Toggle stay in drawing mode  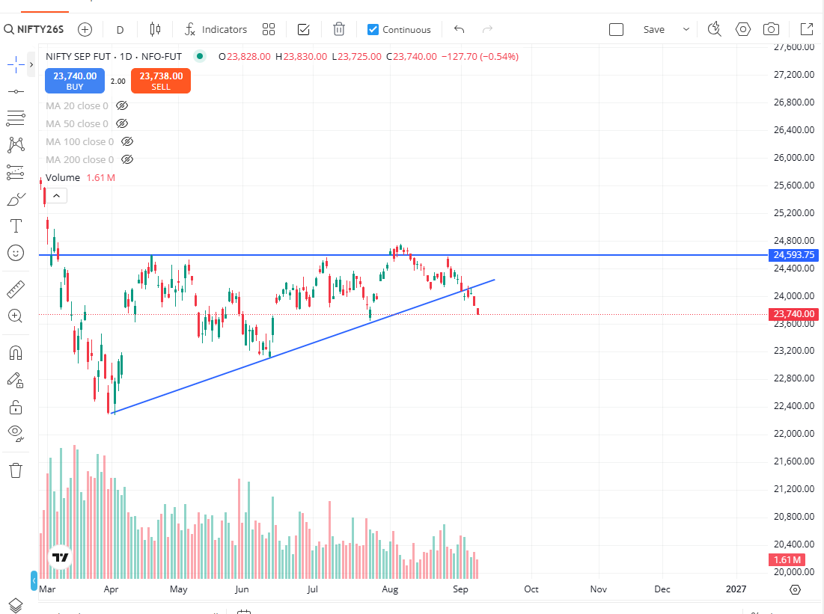coord(16,380)
